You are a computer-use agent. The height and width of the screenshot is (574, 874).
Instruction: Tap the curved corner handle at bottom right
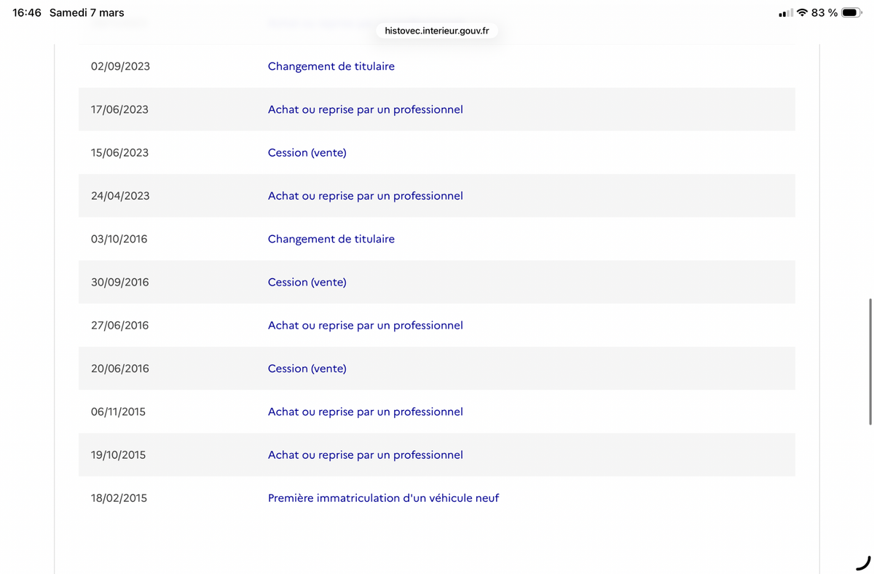863,563
